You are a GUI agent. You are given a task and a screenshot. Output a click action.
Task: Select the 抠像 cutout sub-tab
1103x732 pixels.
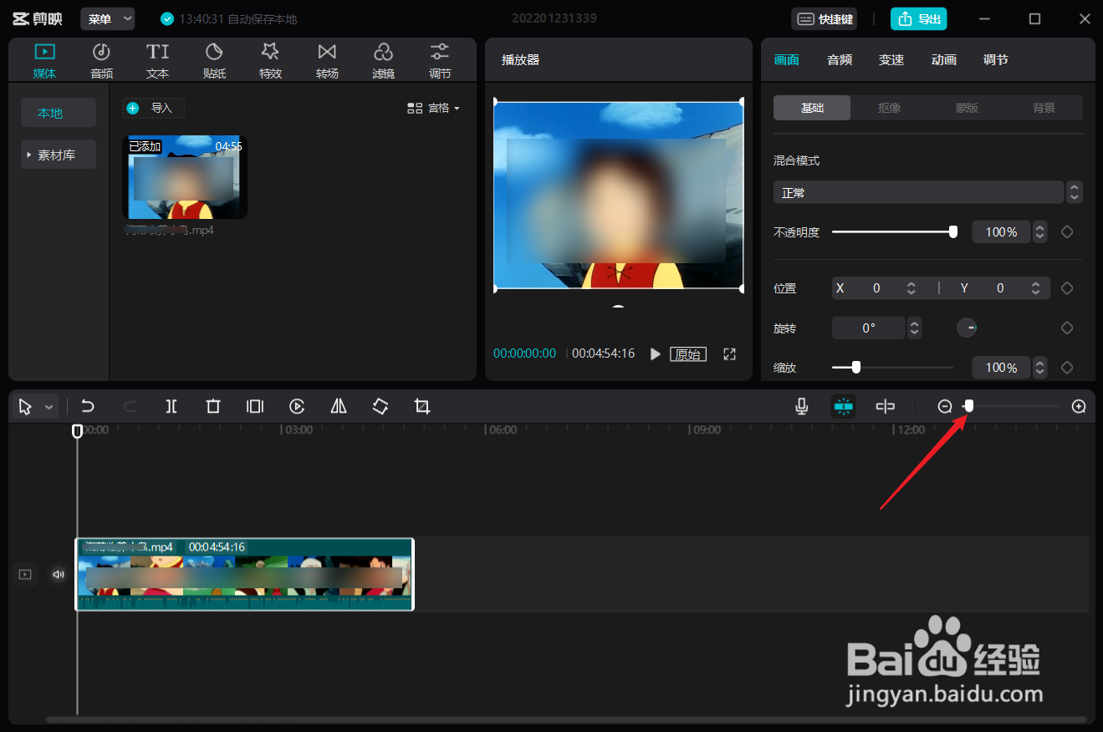point(889,108)
